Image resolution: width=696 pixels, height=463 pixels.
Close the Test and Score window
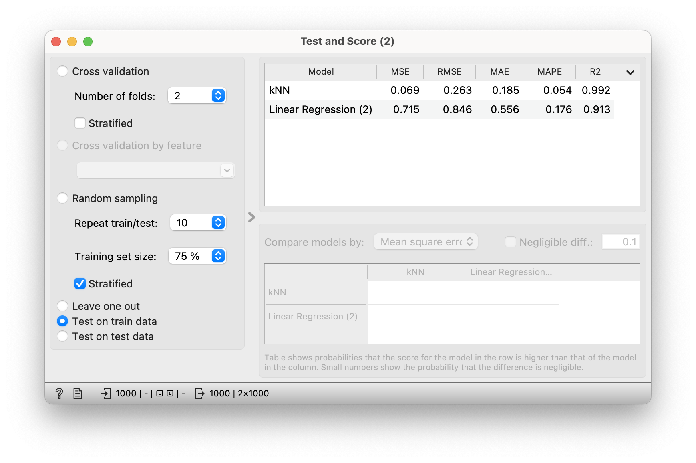[x=56, y=42]
